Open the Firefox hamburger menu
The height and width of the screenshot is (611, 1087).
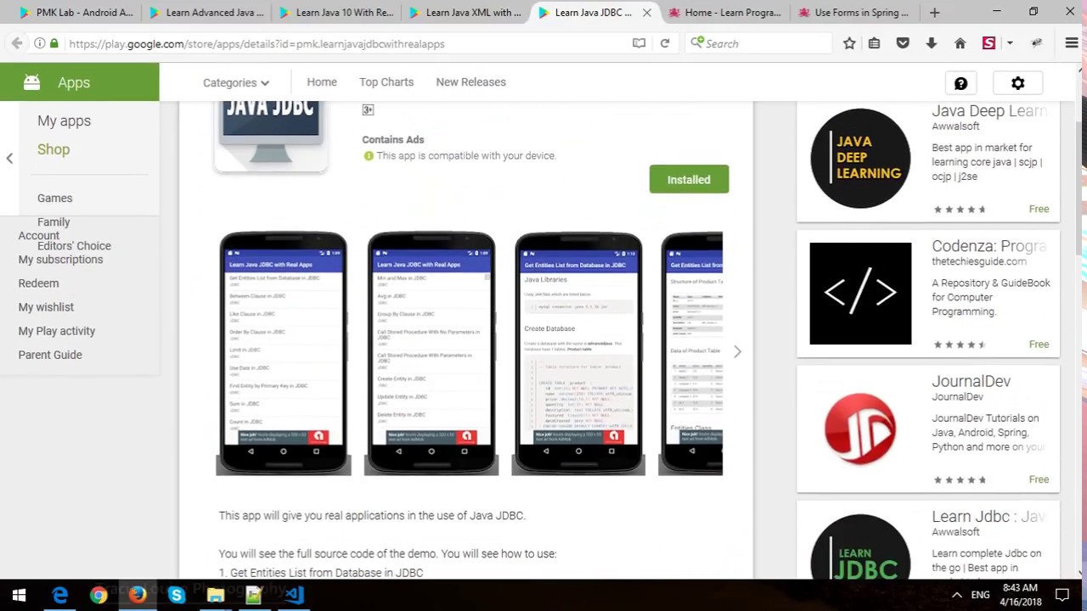(x=1072, y=43)
